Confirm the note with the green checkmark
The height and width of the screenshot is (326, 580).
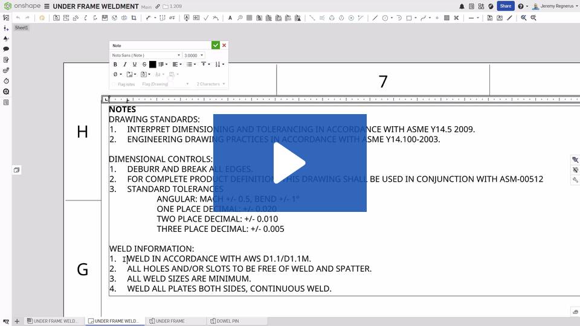pyautogui.click(x=215, y=45)
